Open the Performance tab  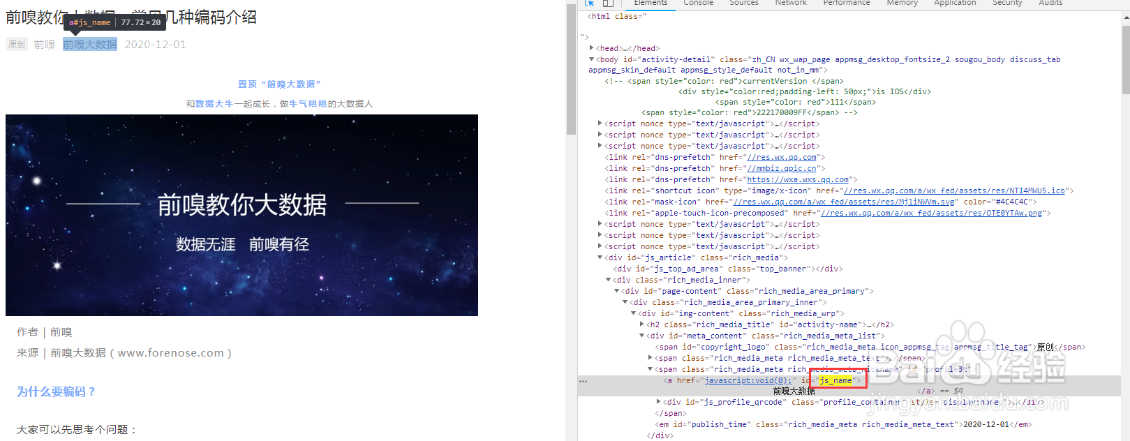pos(847,3)
